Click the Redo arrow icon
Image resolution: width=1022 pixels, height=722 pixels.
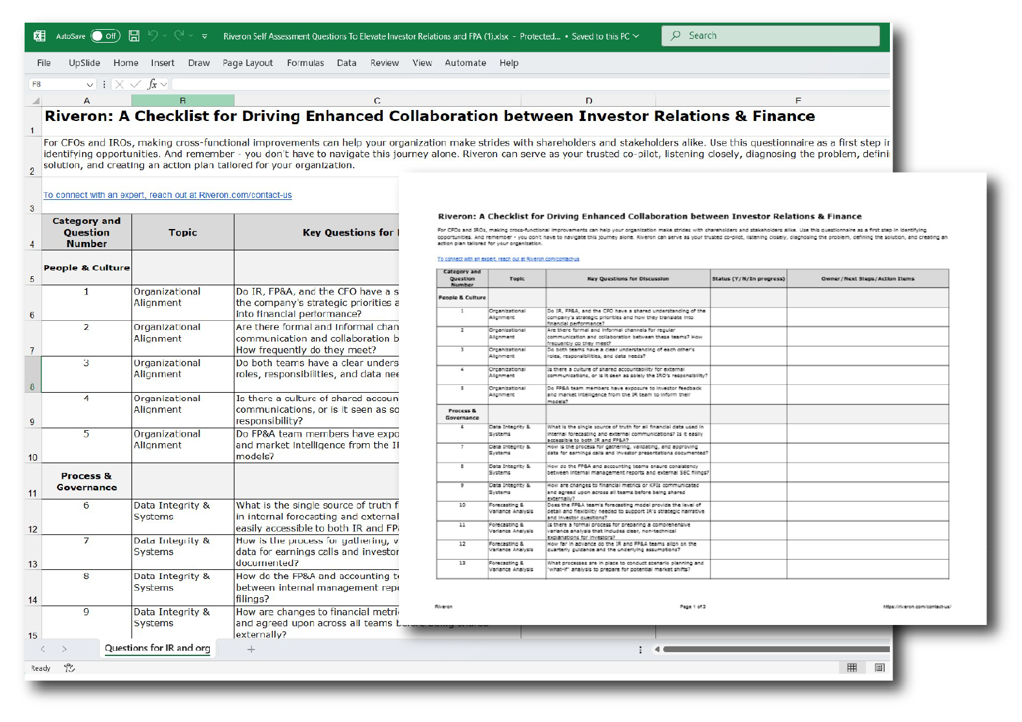click(x=179, y=36)
